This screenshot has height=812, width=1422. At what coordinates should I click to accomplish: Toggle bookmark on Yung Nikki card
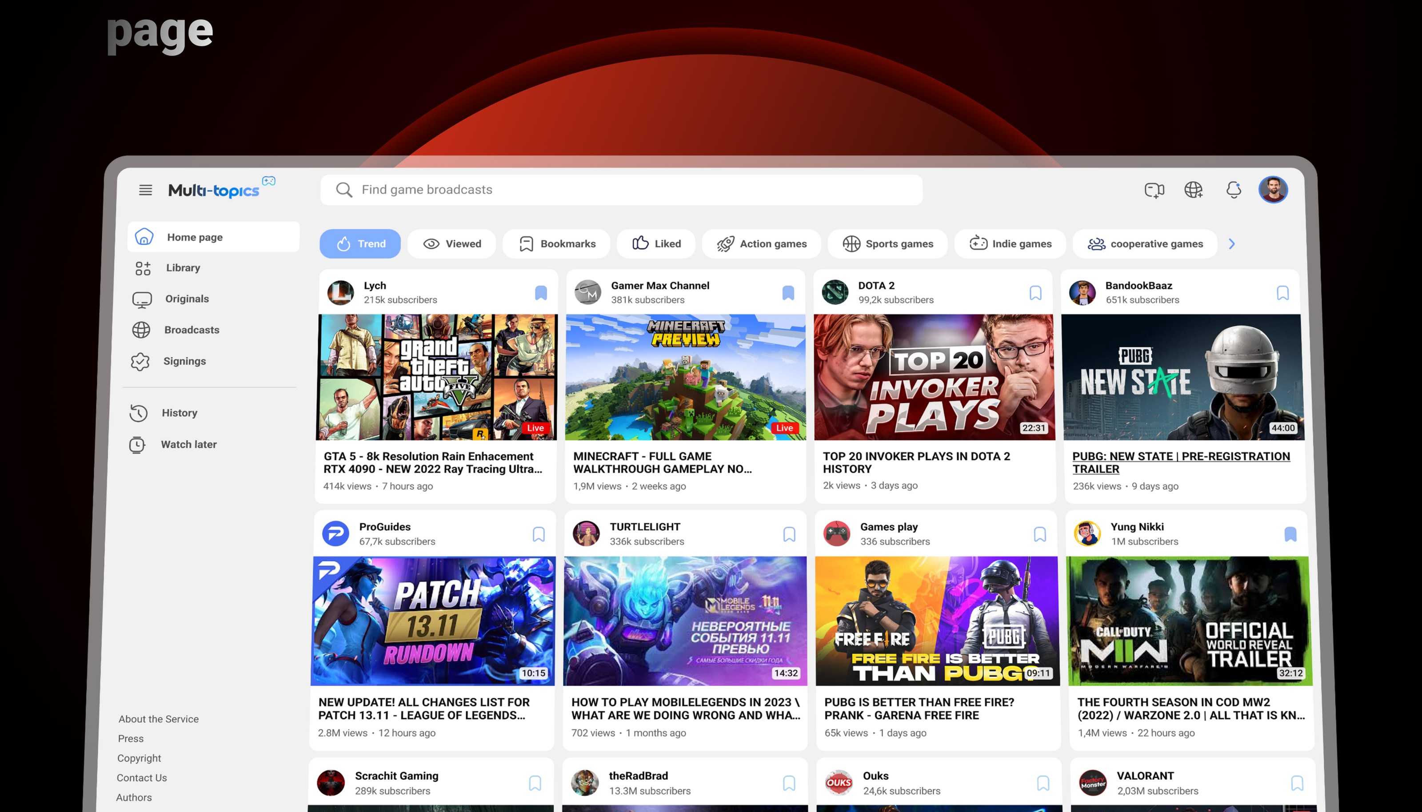point(1290,534)
